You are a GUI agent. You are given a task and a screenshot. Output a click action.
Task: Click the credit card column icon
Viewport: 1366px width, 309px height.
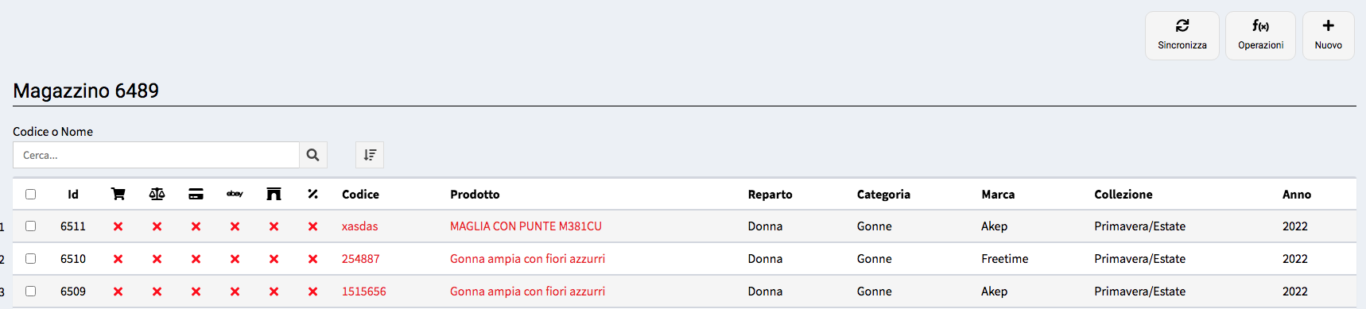coord(196,194)
